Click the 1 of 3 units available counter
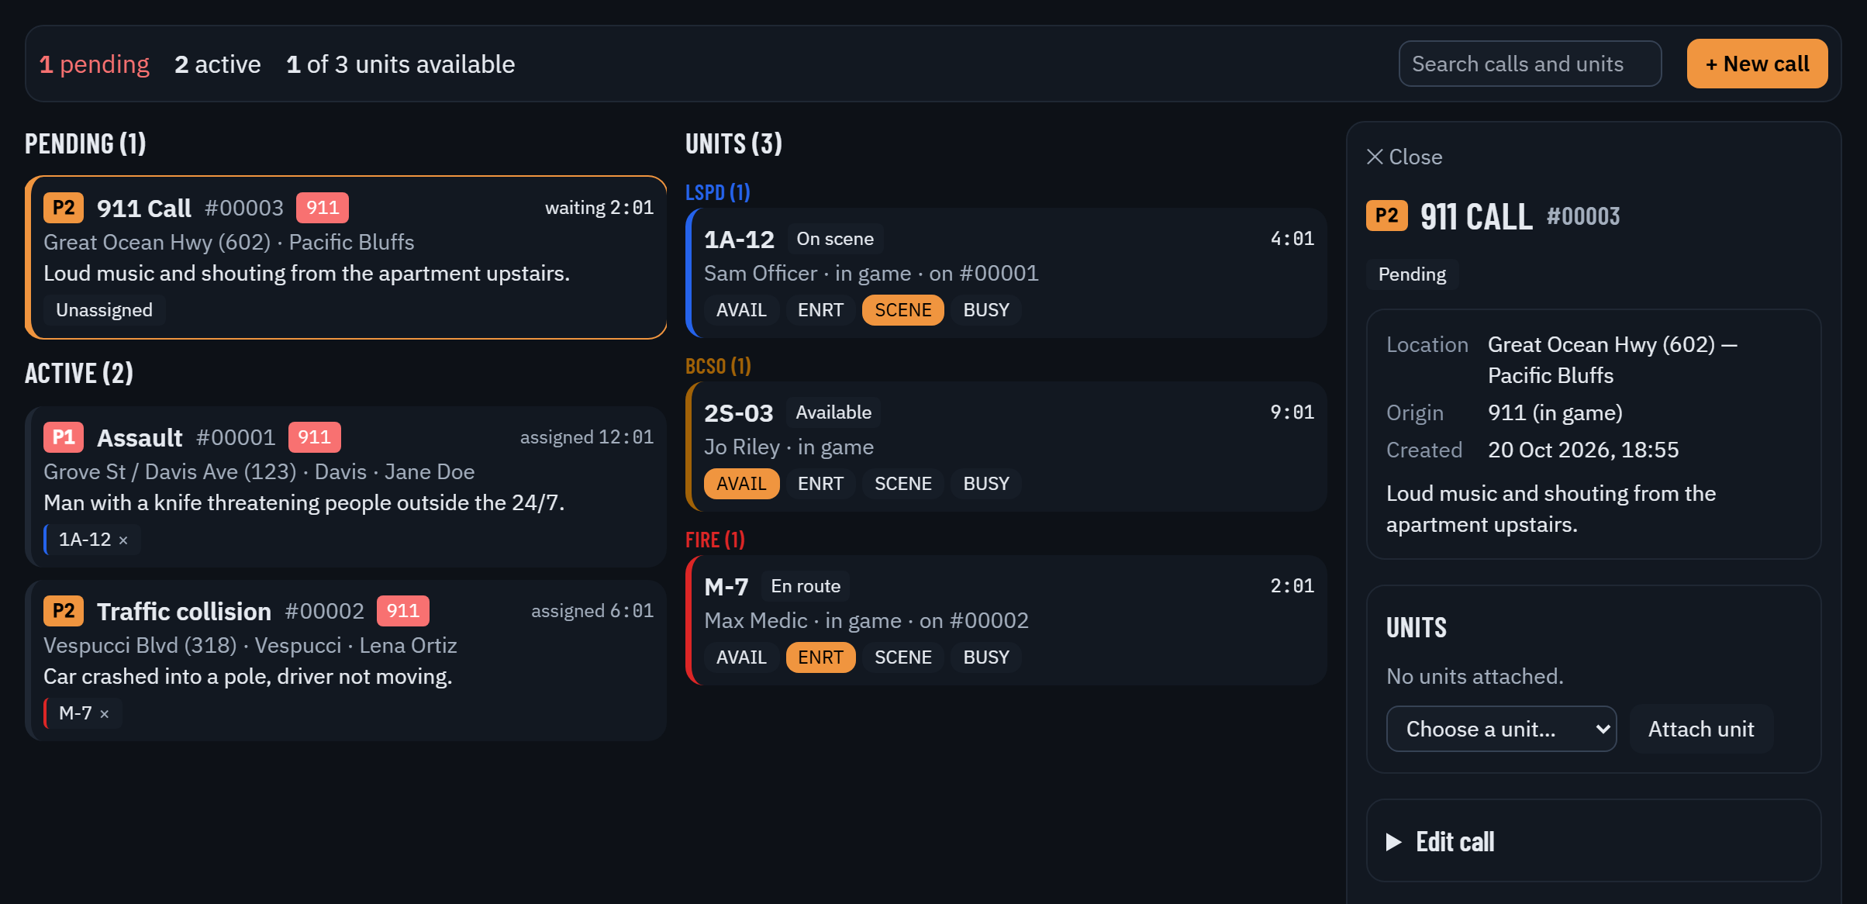Viewport: 1867px width, 904px height. [x=400, y=64]
